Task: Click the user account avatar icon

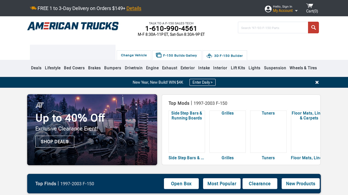Action: click(x=268, y=9)
